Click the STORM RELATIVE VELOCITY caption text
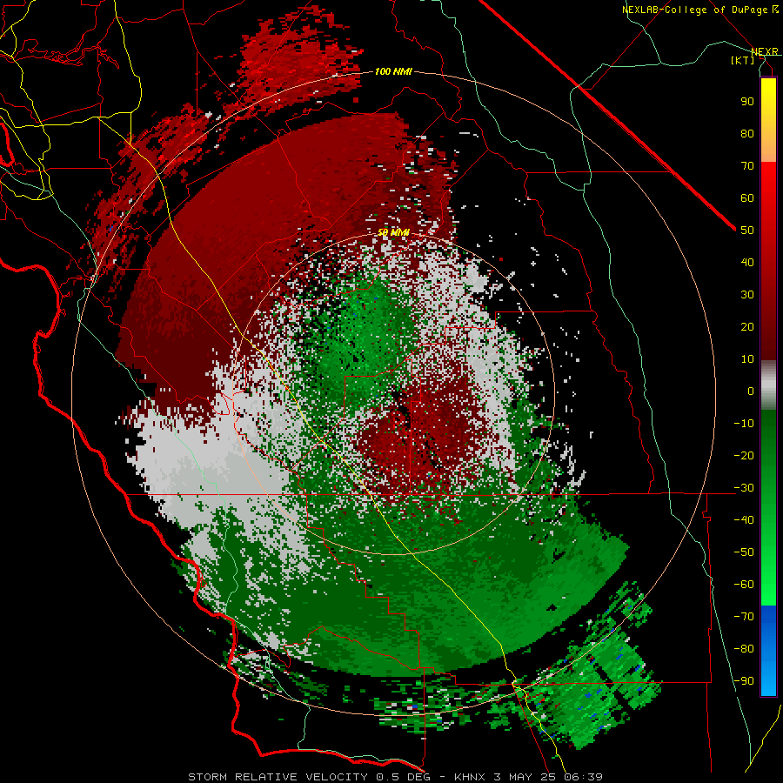This screenshot has height=783, width=783. (278, 777)
